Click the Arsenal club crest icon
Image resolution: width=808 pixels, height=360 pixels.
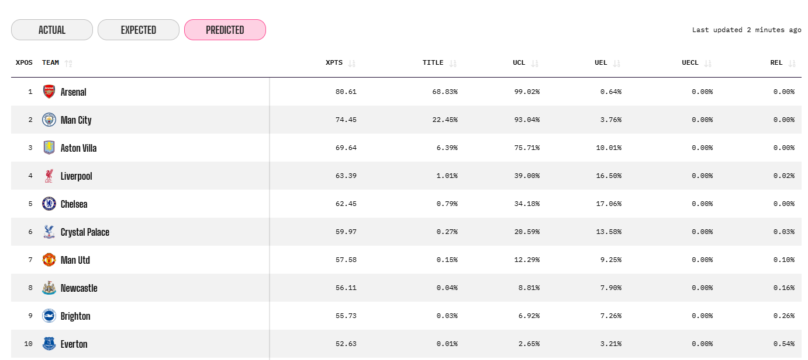[x=49, y=92]
